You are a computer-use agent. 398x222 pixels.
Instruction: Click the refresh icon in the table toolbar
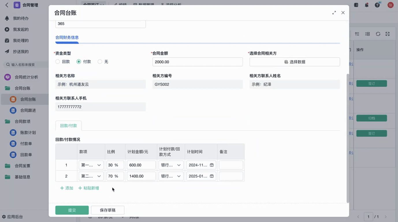(378, 34)
